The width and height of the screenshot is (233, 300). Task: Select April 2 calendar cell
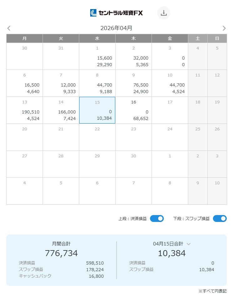[x=133, y=56]
